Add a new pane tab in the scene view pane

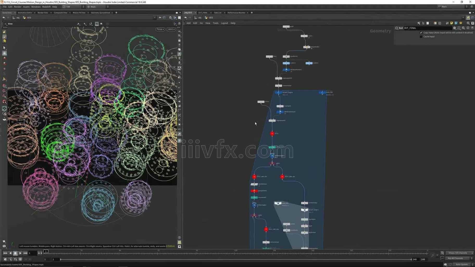click(x=116, y=13)
